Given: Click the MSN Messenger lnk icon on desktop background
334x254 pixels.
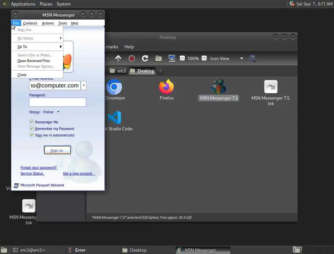Looking at the screenshot, I should [x=29, y=206].
